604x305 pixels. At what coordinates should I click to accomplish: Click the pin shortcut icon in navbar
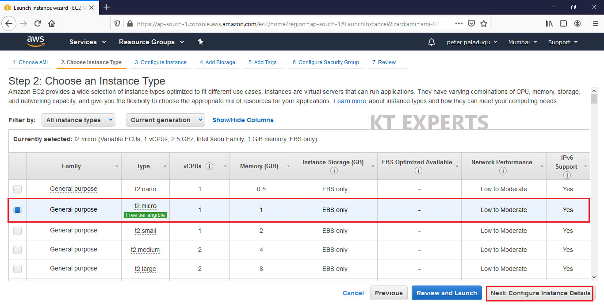pos(200,42)
